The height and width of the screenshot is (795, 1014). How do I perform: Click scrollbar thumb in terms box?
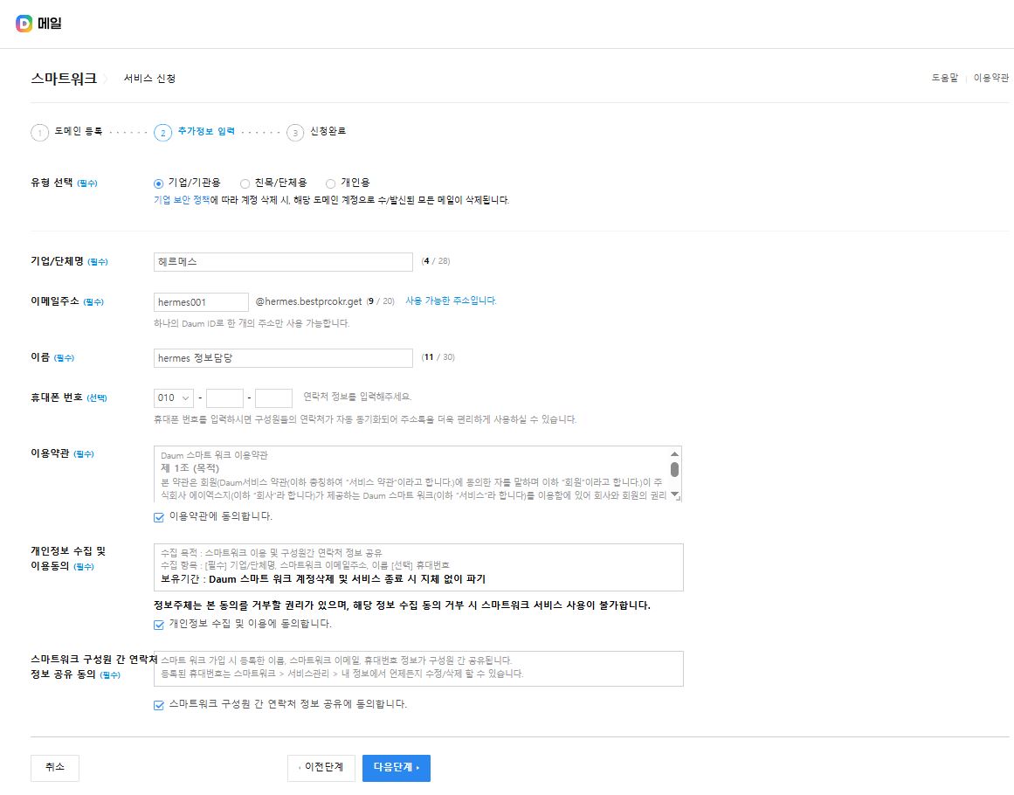pos(674,470)
